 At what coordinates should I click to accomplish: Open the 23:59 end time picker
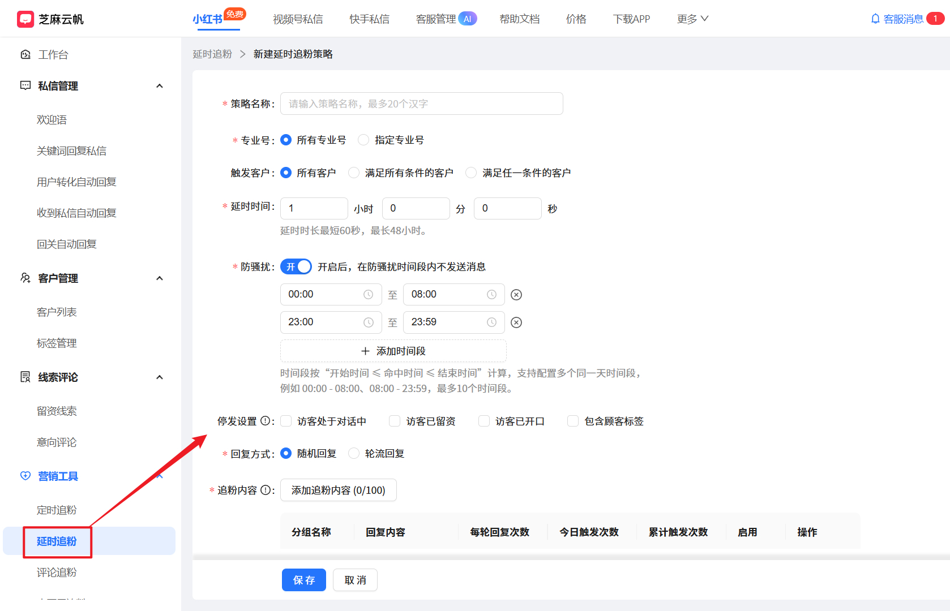454,322
